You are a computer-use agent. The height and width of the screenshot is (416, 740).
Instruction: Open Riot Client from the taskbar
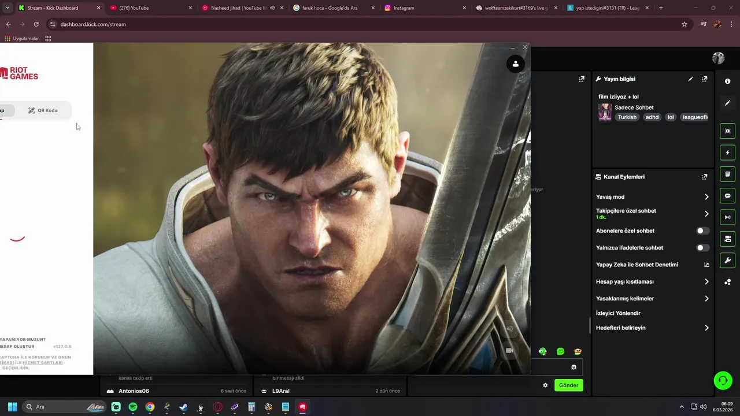pyautogui.click(x=302, y=407)
